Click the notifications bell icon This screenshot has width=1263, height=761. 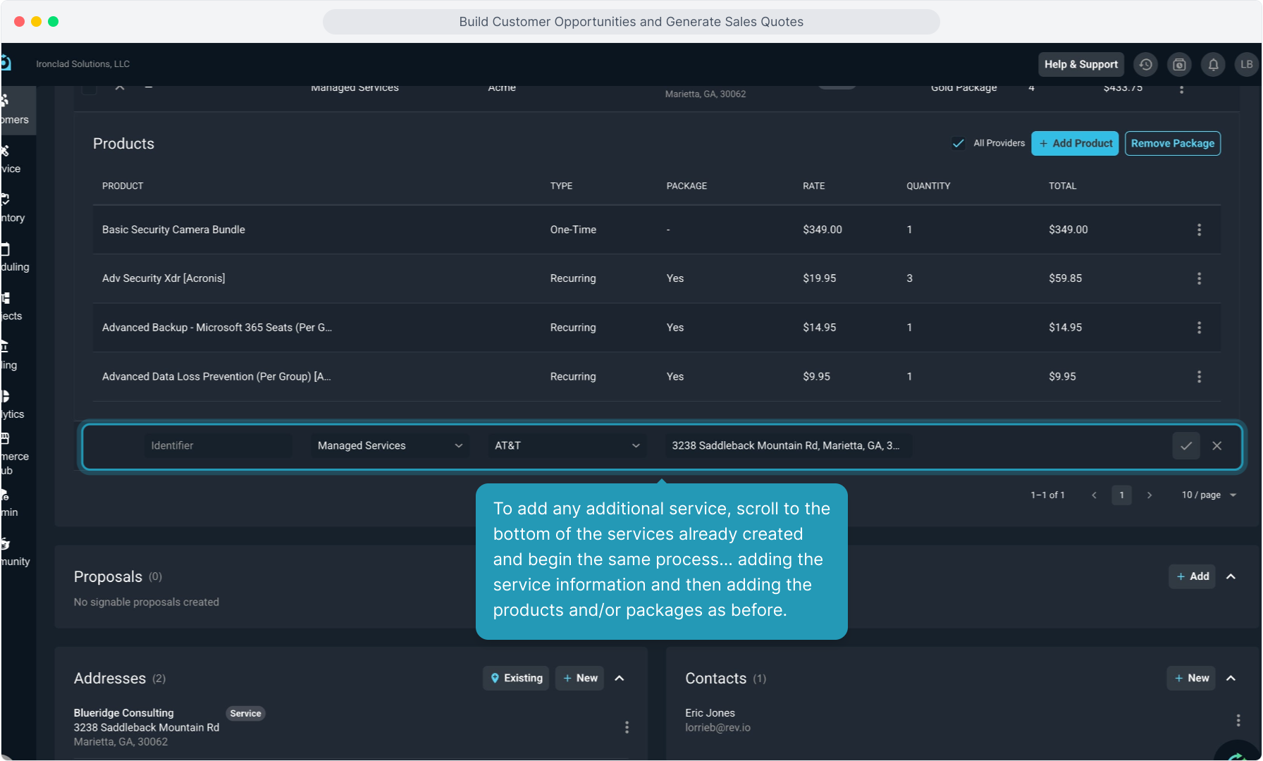tap(1213, 65)
